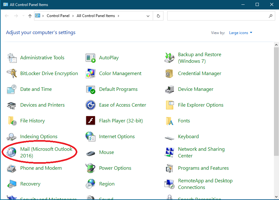Open the Fonts folder icon
Viewport: 279px width, 200px height.
(x=169, y=121)
